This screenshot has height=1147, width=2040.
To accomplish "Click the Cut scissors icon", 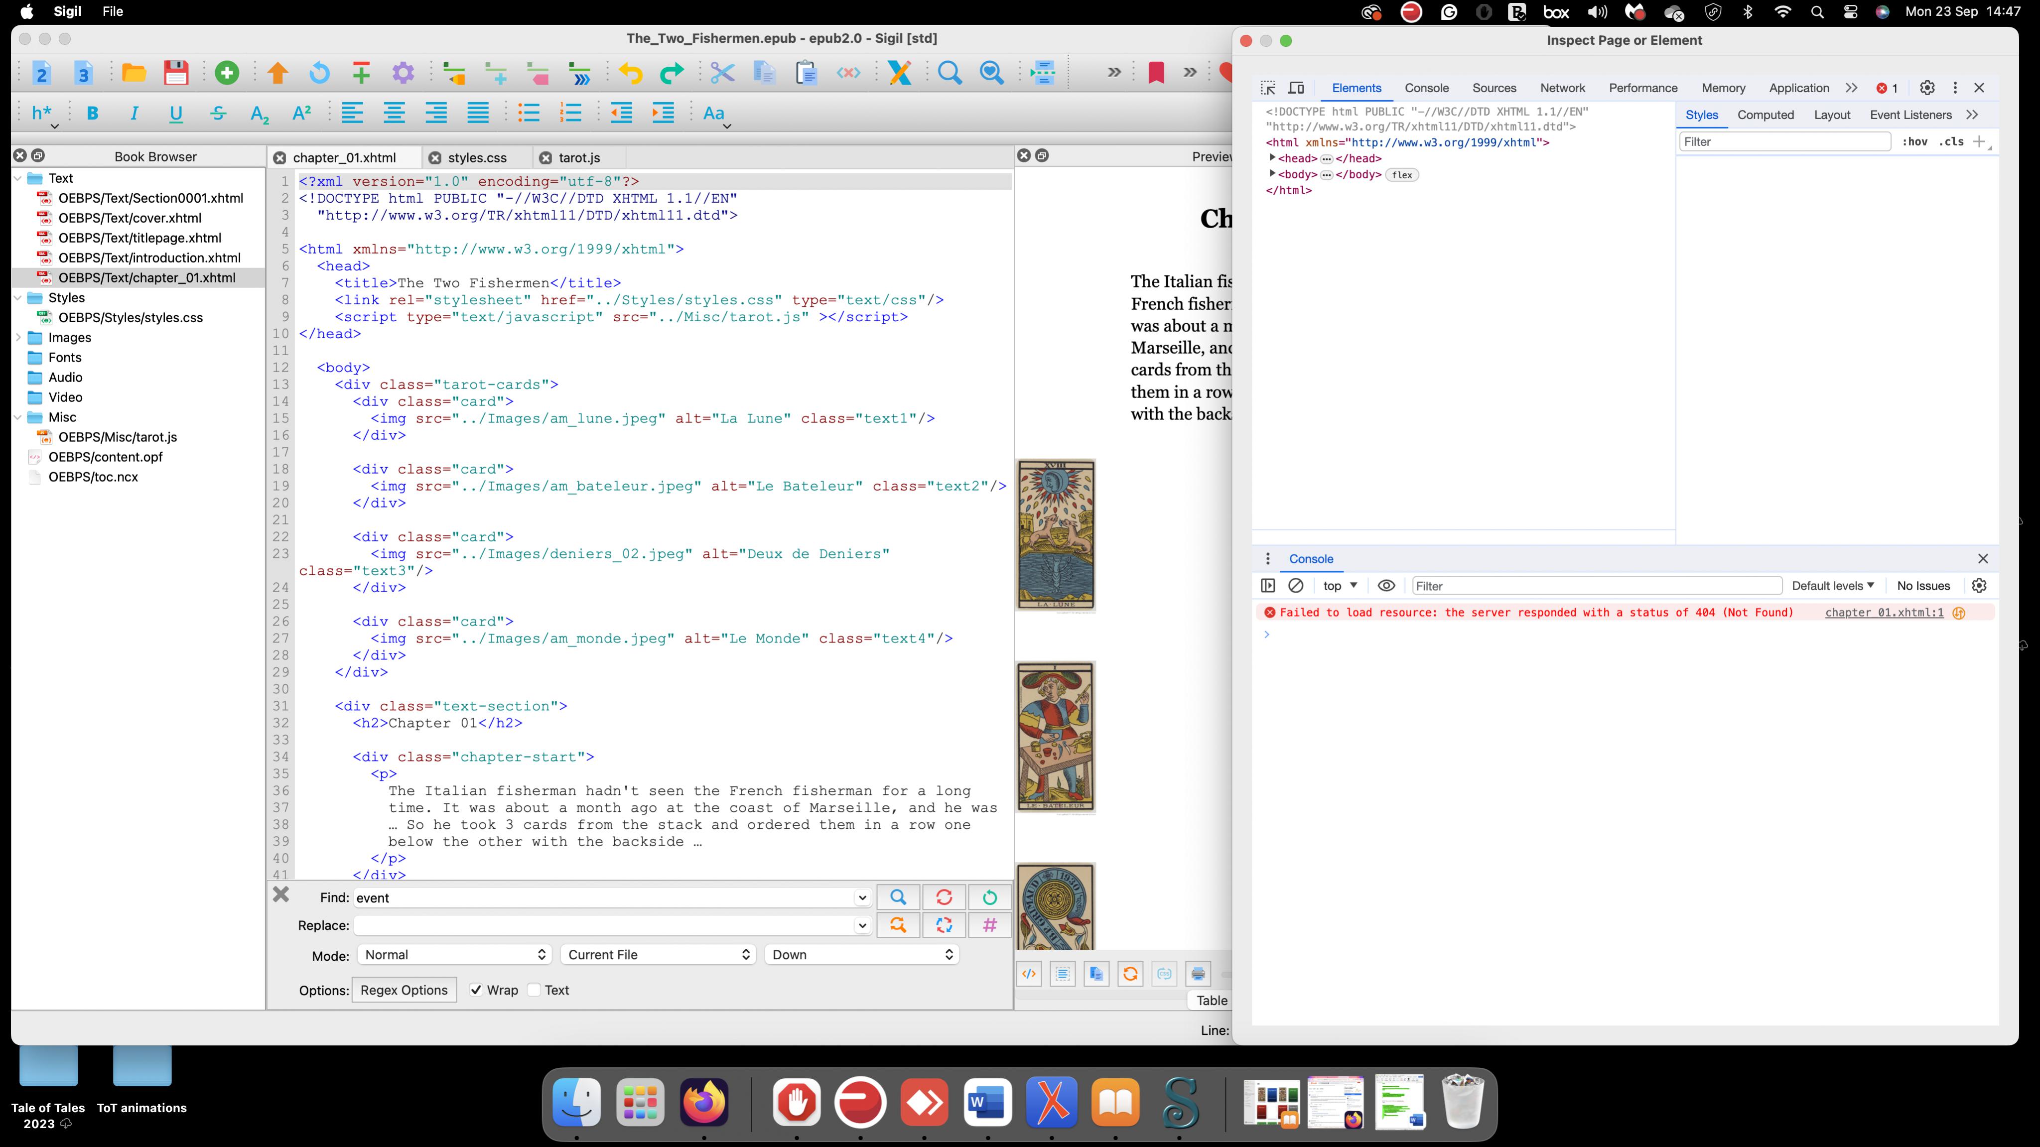I will (721, 73).
